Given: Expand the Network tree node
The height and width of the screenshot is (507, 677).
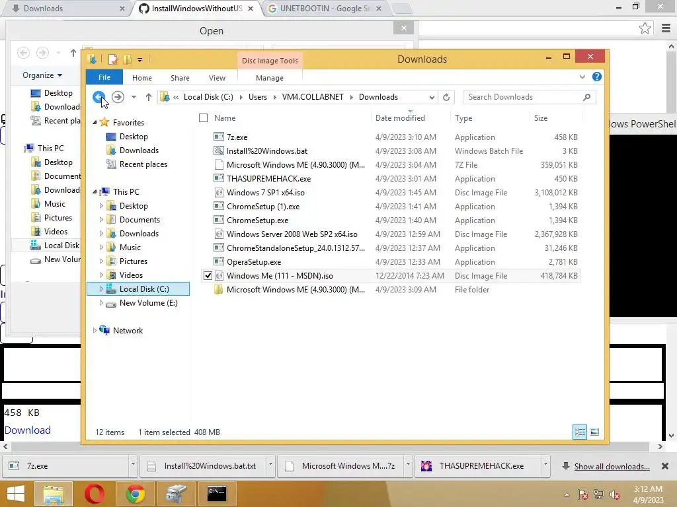Looking at the screenshot, I should (95, 330).
